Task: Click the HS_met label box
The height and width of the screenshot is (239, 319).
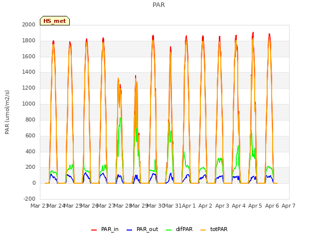Action: [x=55, y=21]
